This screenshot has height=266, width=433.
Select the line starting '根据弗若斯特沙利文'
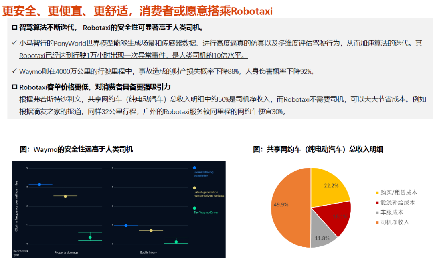pyautogui.click(x=223, y=99)
